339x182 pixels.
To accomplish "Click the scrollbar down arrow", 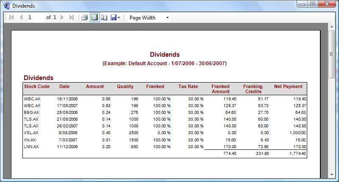I will point(332,175).
